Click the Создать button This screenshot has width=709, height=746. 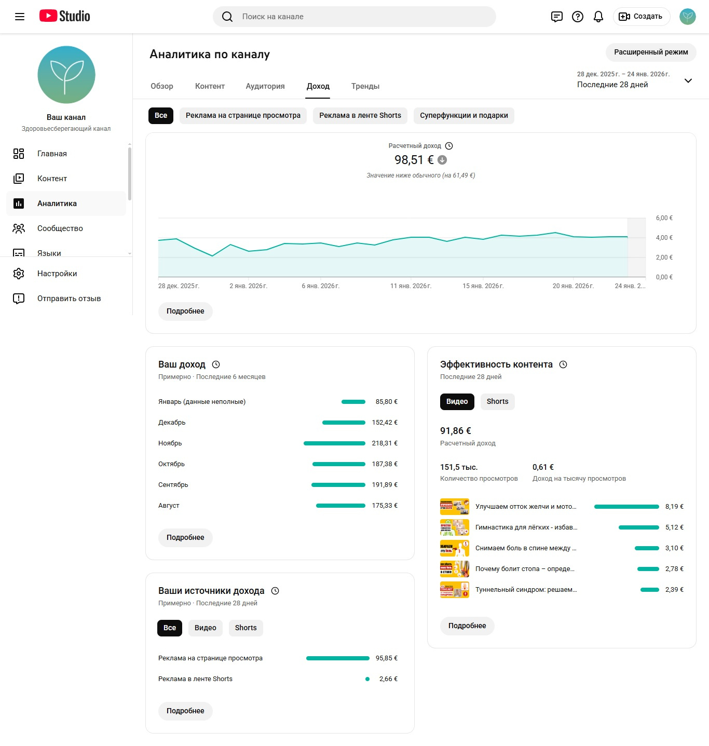pyautogui.click(x=642, y=17)
